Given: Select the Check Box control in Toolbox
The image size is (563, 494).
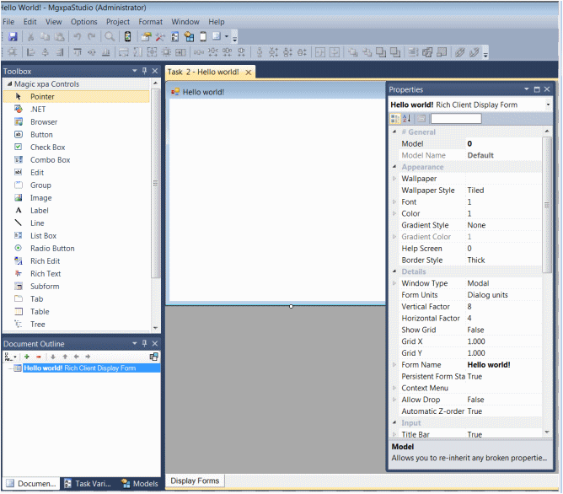Looking at the screenshot, I should [47, 148].
